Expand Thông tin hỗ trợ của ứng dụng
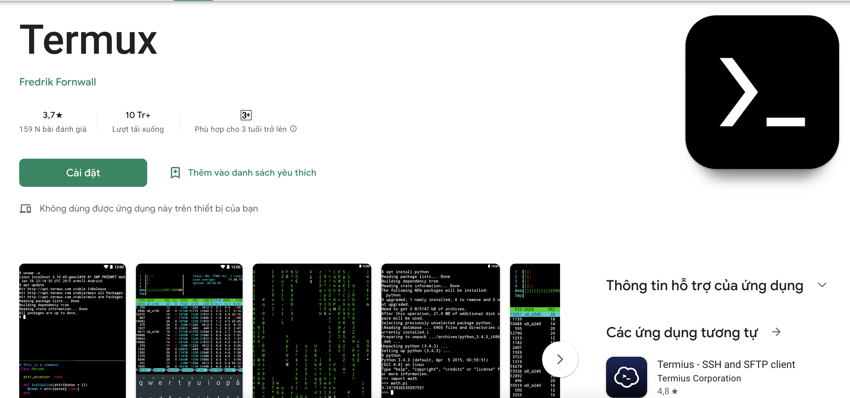This screenshot has height=398, width=850. [822, 285]
